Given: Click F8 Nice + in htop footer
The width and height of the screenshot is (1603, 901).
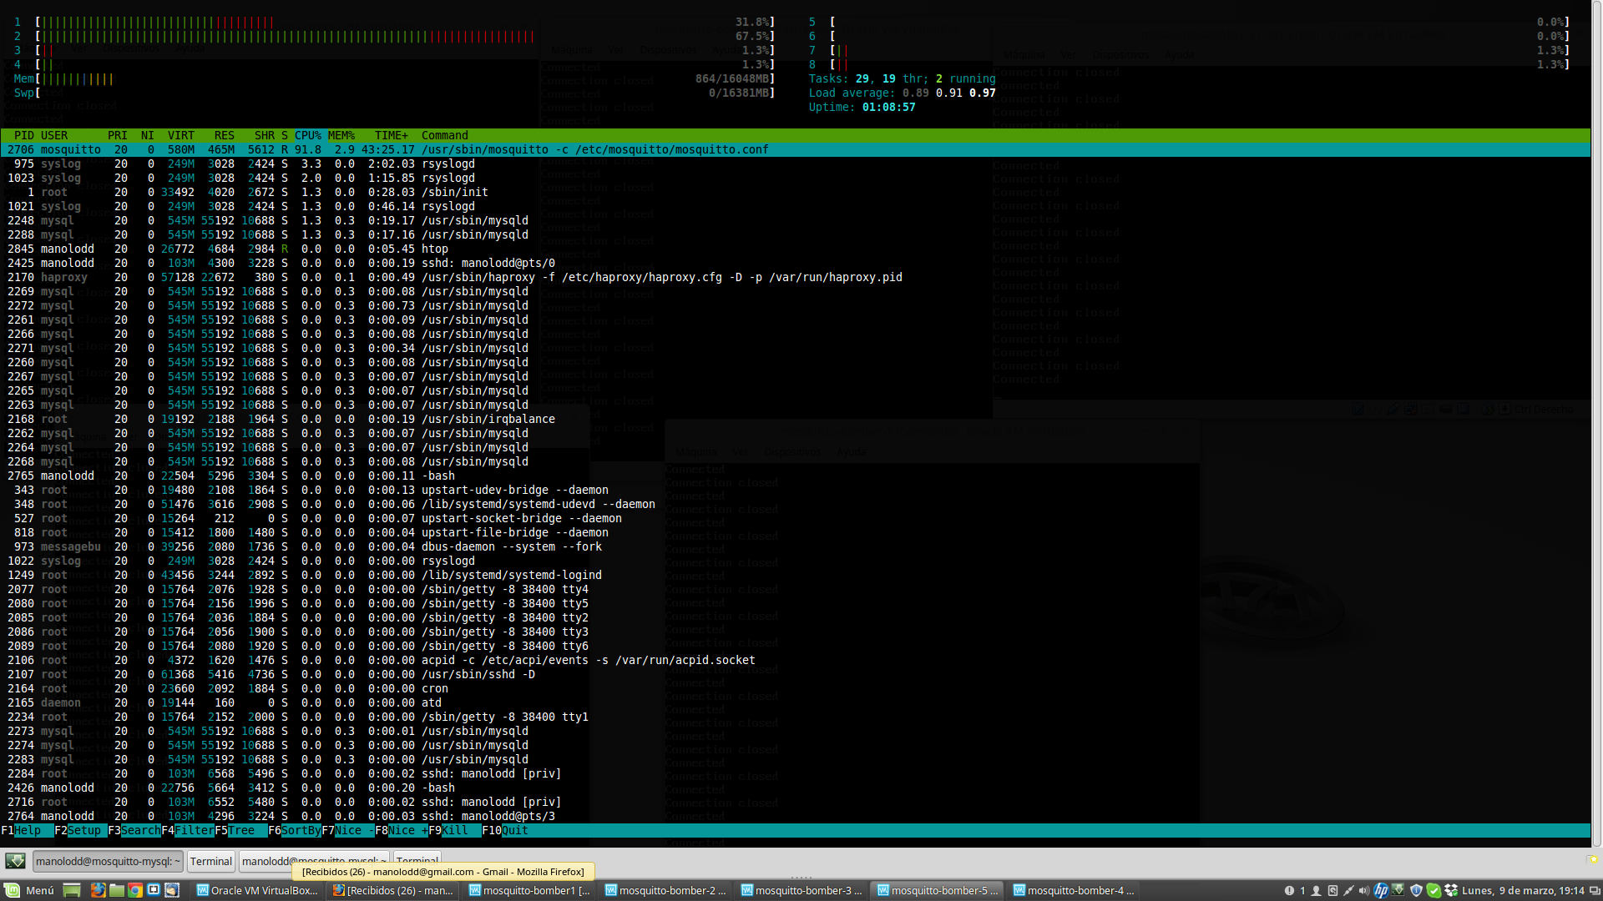Looking at the screenshot, I should coord(402,830).
